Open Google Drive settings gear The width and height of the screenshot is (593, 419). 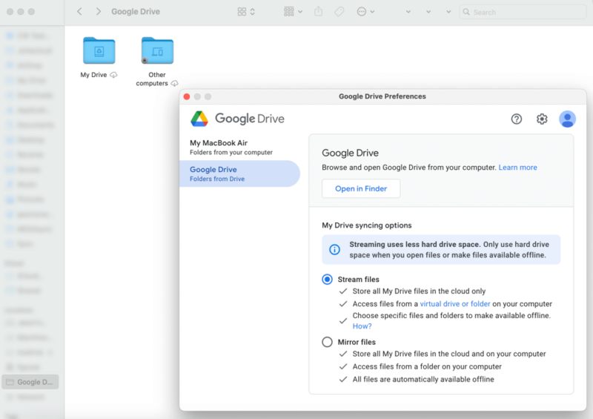[542, 119]
